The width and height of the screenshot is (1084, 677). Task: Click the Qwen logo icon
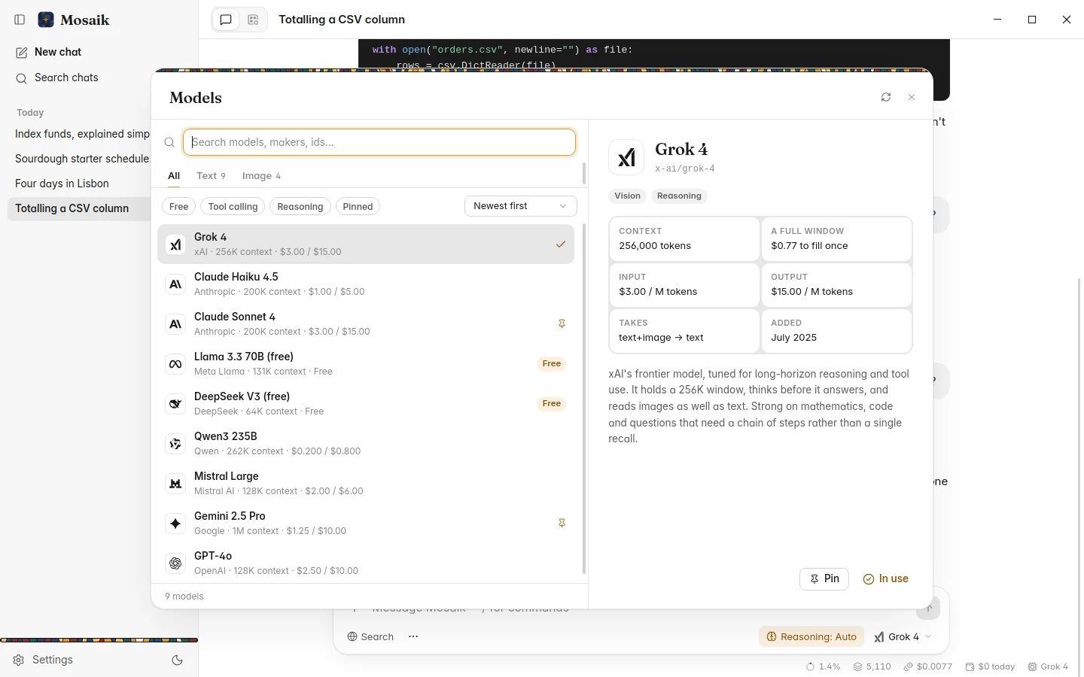pyautogui.click(x=175, y=444)
